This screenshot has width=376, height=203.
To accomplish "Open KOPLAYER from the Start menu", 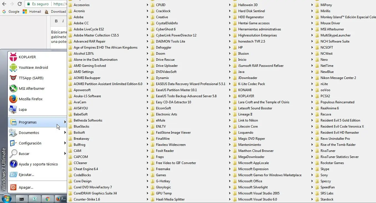I will pos(37,57).
